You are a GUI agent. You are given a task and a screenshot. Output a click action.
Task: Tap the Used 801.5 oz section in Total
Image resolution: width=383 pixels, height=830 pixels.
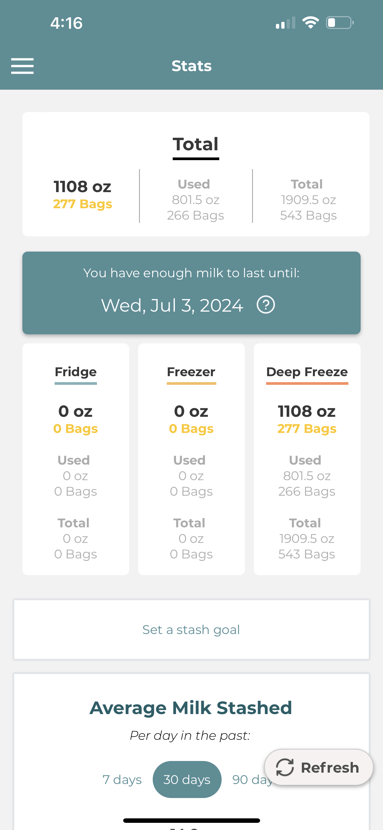[195, 200]
